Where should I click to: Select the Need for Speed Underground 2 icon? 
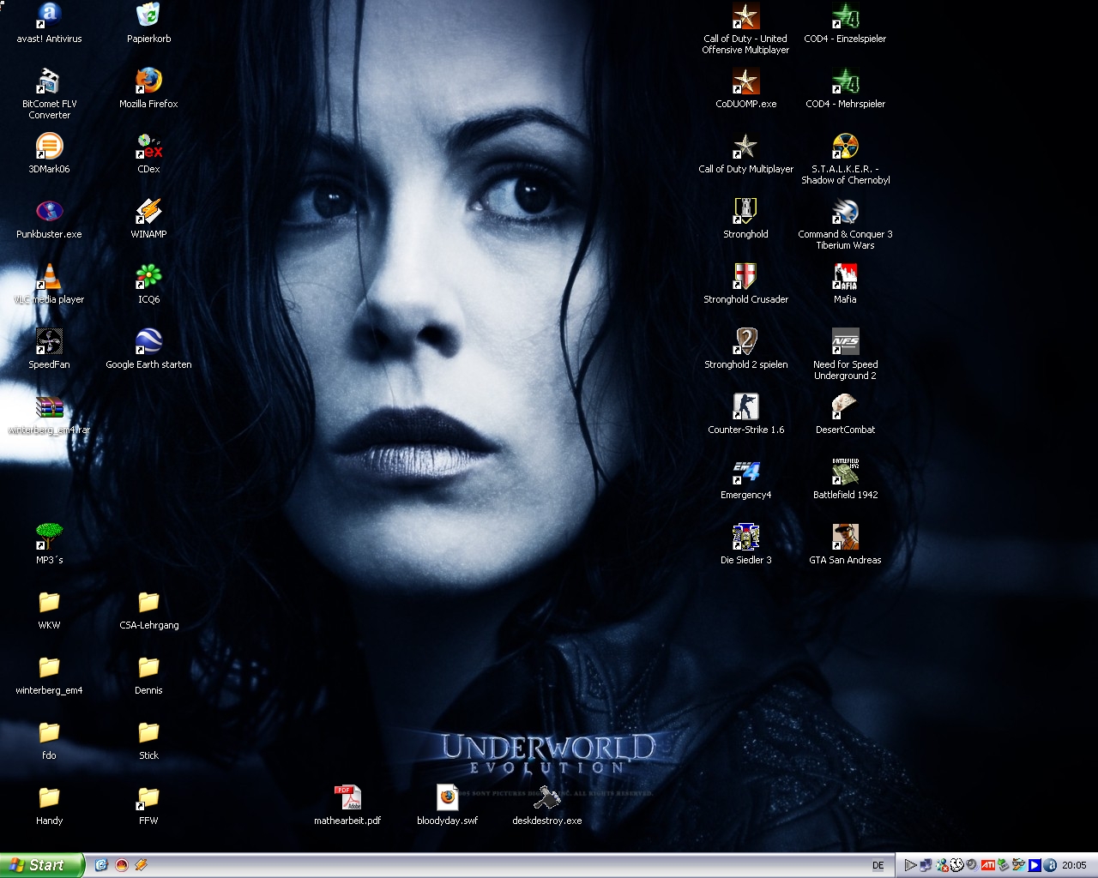[x=845, y=342]
